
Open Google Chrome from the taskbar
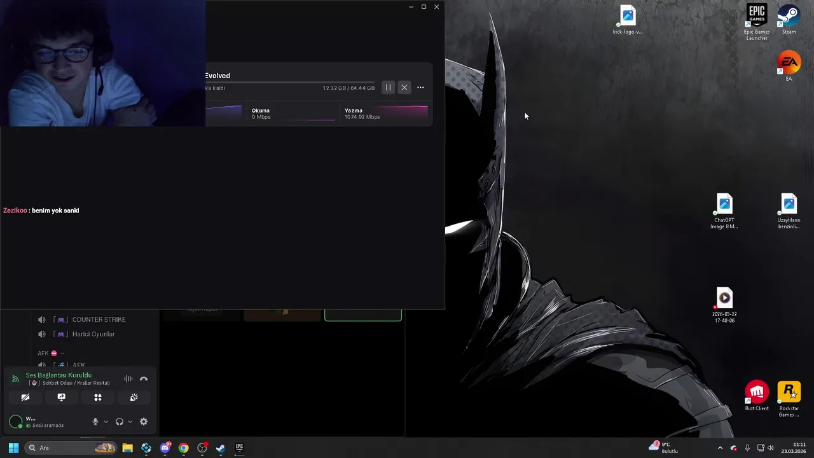[183, 448]
